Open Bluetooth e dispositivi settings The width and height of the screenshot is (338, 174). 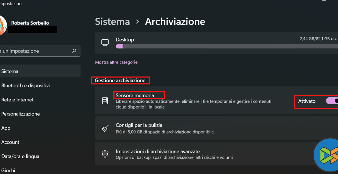point(25,85)
